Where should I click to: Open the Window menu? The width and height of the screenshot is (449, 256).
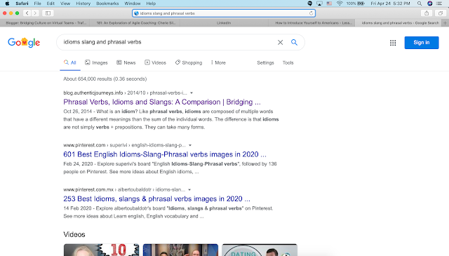[x=133, y=4]
